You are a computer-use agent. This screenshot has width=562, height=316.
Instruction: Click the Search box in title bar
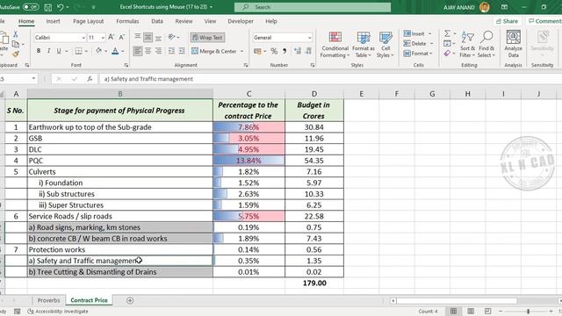(x=313, y=7)
